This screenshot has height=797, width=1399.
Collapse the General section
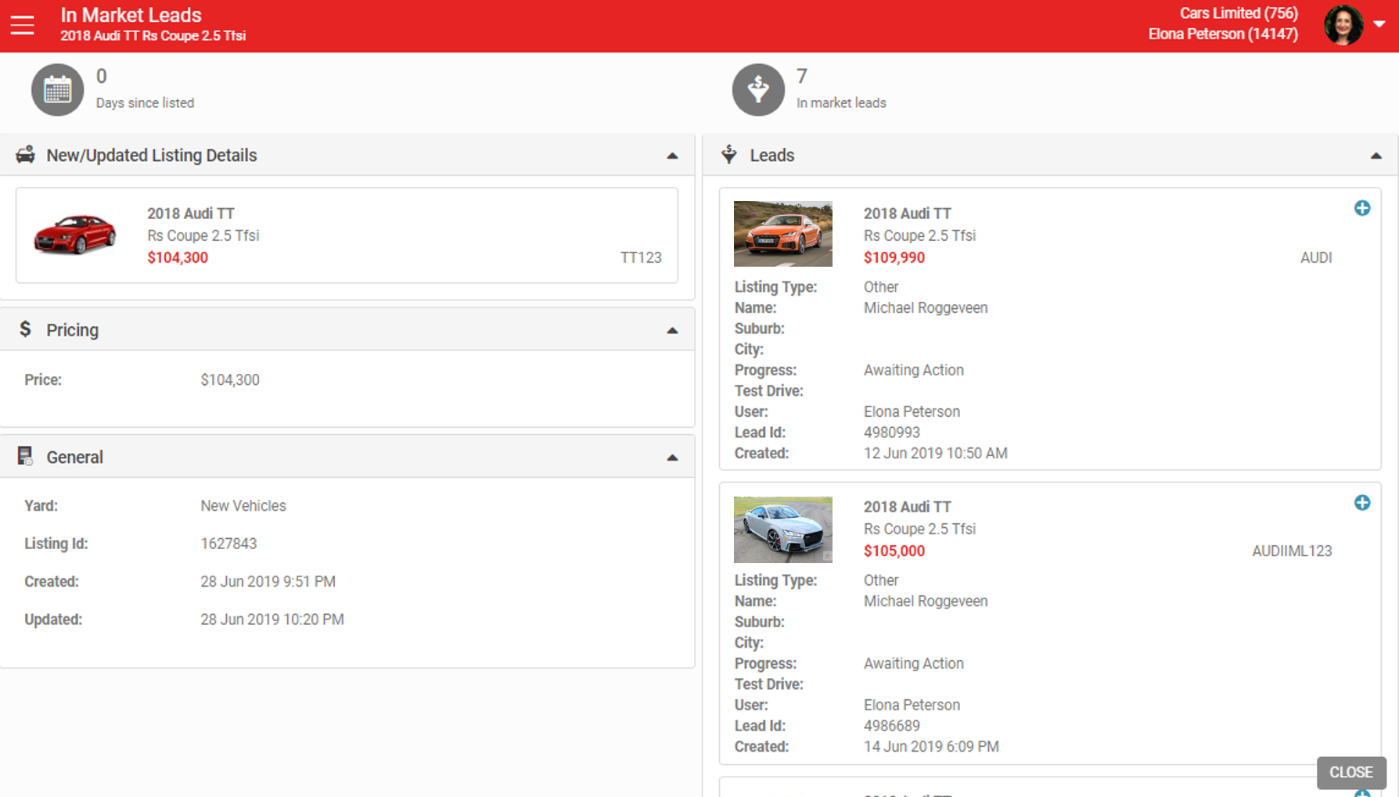click(x=672, y=458)
